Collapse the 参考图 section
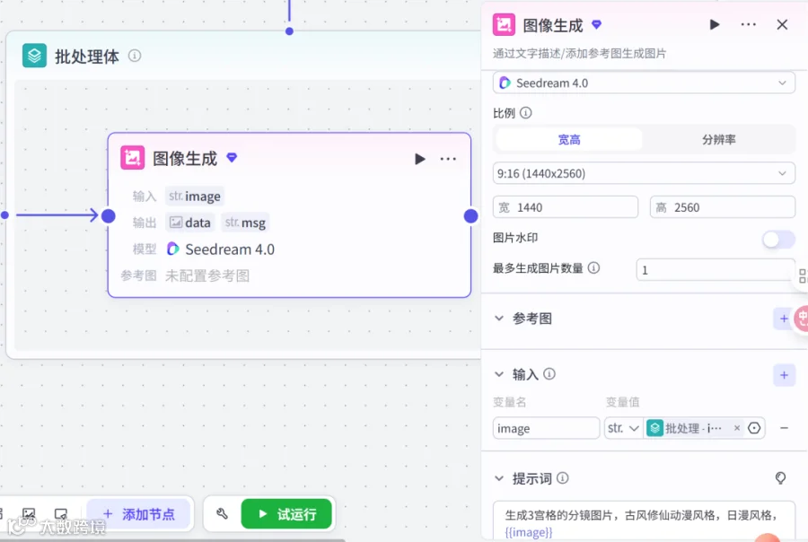This screenshot has height=542, width=808. [x=499, y=319]
